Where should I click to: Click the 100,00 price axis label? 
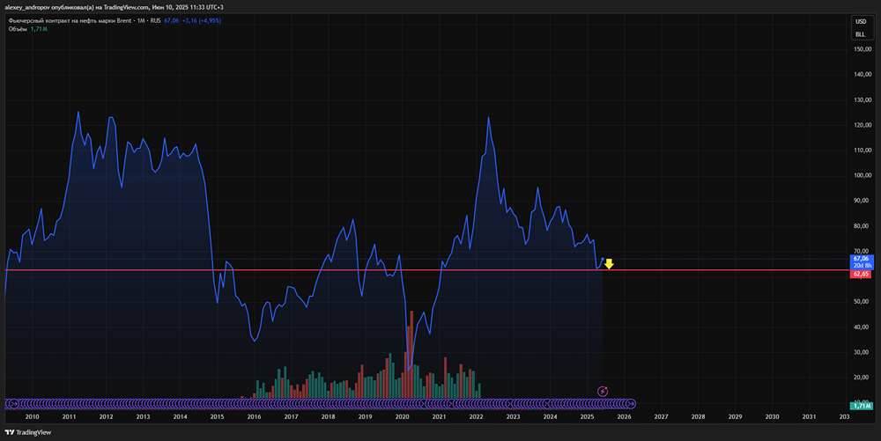pyautogui.click(x=862, y=175)
